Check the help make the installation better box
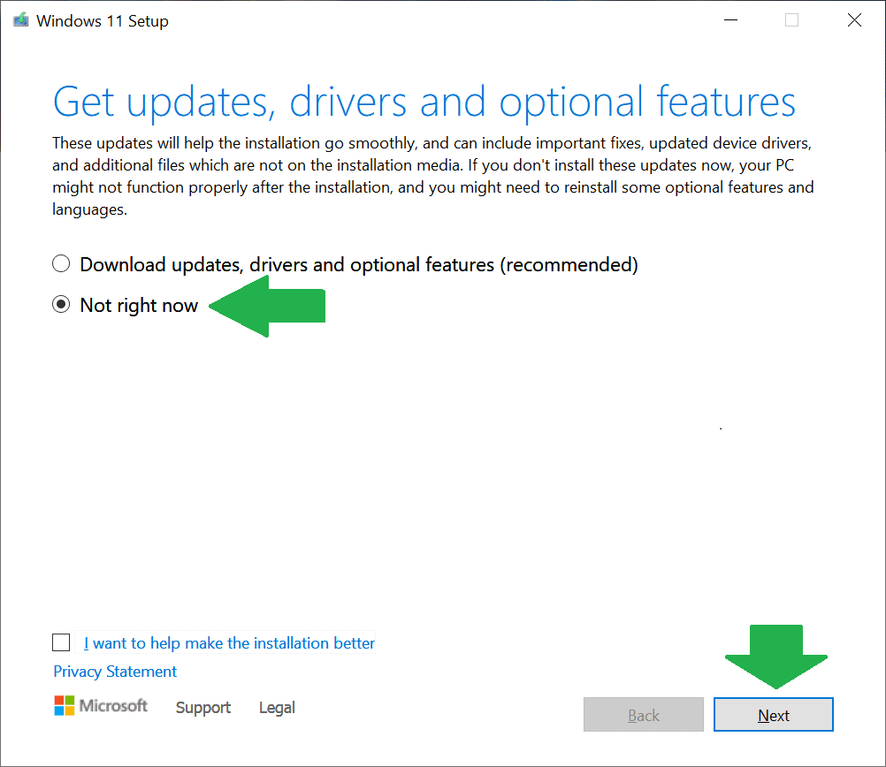886x767 pixels. click(x=61, y=642)
